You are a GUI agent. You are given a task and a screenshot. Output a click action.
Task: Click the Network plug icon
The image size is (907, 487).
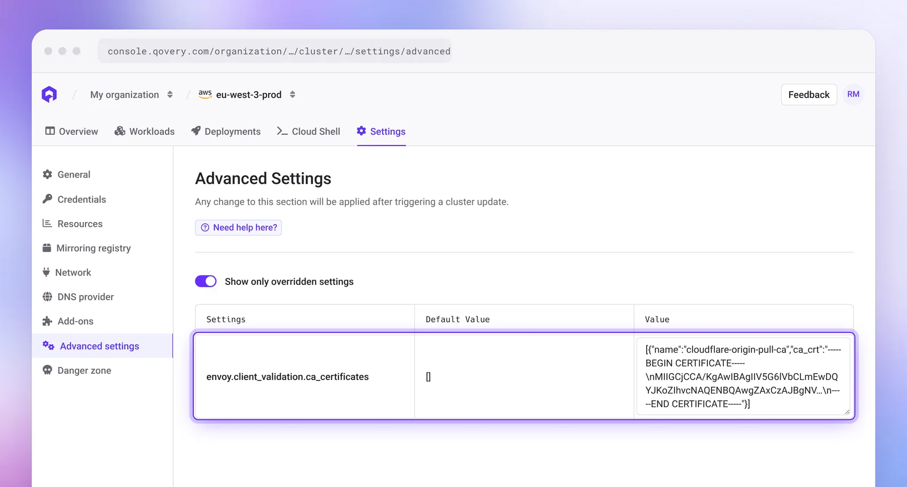[46, 272]
